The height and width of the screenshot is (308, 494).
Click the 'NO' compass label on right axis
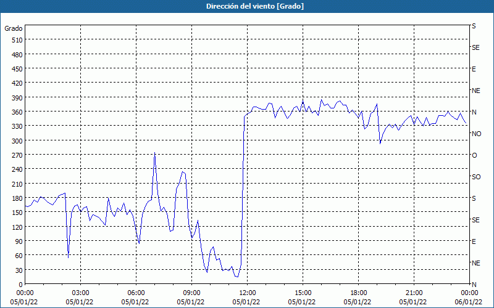[x=476, y=134]
